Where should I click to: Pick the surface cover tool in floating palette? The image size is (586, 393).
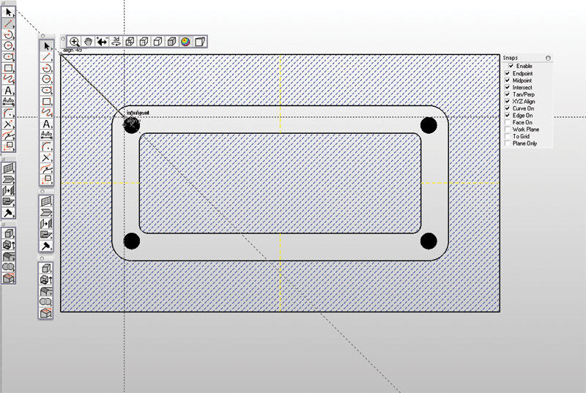(46, 235)
